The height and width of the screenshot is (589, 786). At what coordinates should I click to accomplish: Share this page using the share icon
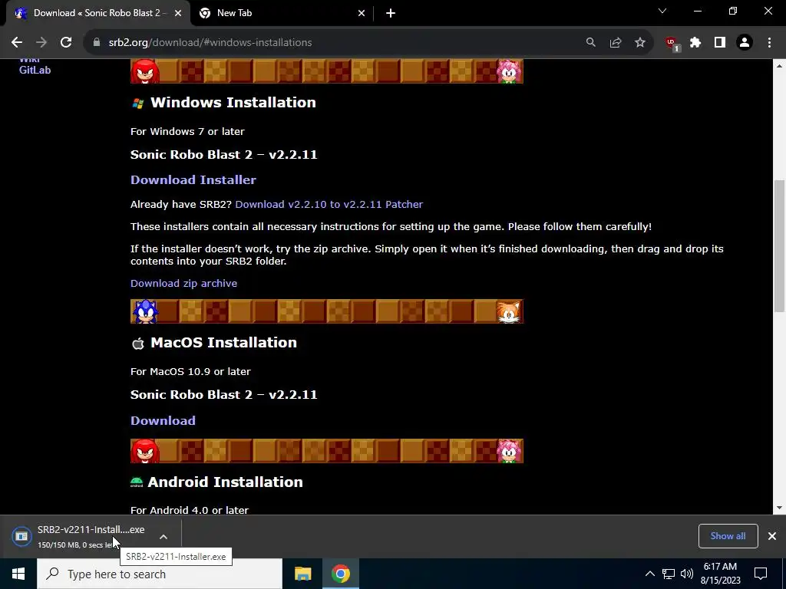pos(616,43)
